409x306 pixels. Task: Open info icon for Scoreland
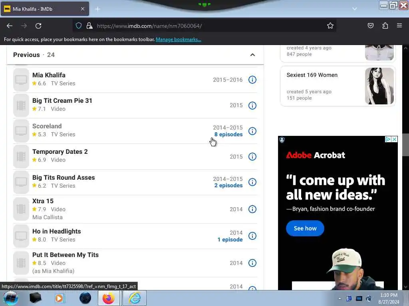pyautogui.click(x=252, y=131)
